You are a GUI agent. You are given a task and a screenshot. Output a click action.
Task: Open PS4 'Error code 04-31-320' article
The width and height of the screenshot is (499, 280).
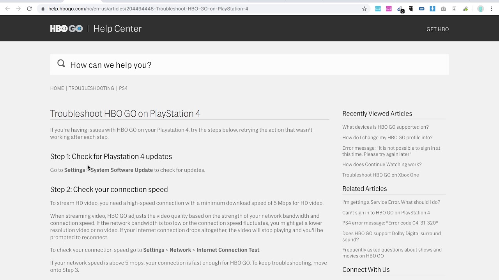(390, 223)
